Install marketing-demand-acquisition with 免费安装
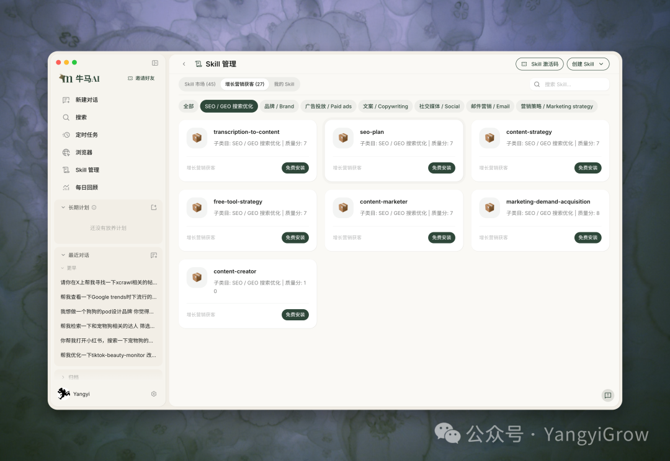The image size is (670, 461). pos(588,237)
